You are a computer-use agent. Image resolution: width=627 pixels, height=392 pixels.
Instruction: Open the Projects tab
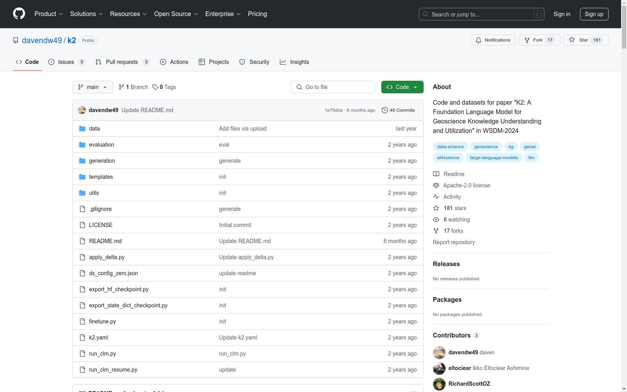214,62
